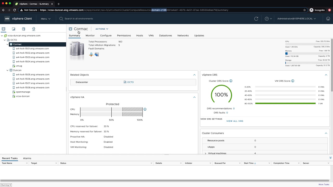Collapse the Cormac cluster tree node

[x=8, y=44]
